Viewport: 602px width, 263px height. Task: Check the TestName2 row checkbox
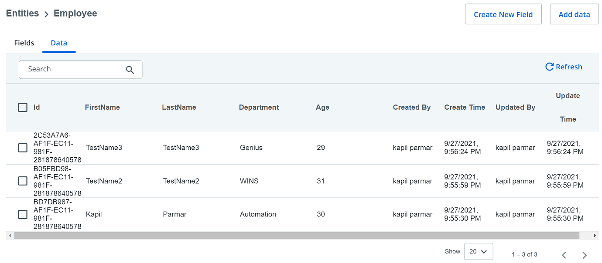click(x=23, y=181)
